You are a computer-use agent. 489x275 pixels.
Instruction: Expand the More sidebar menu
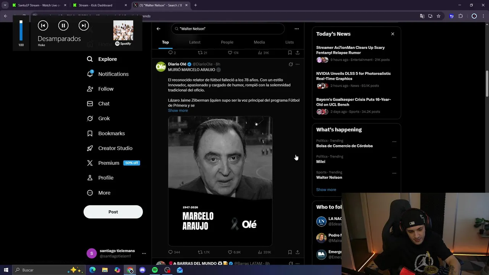99,193
